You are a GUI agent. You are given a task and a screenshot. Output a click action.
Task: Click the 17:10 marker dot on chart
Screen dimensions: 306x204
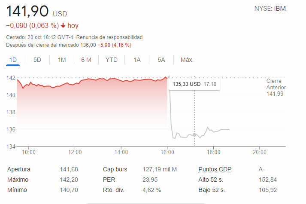[194, 135]
